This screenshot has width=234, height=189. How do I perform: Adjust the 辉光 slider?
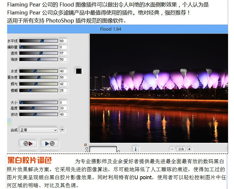[x=39, y=84]
